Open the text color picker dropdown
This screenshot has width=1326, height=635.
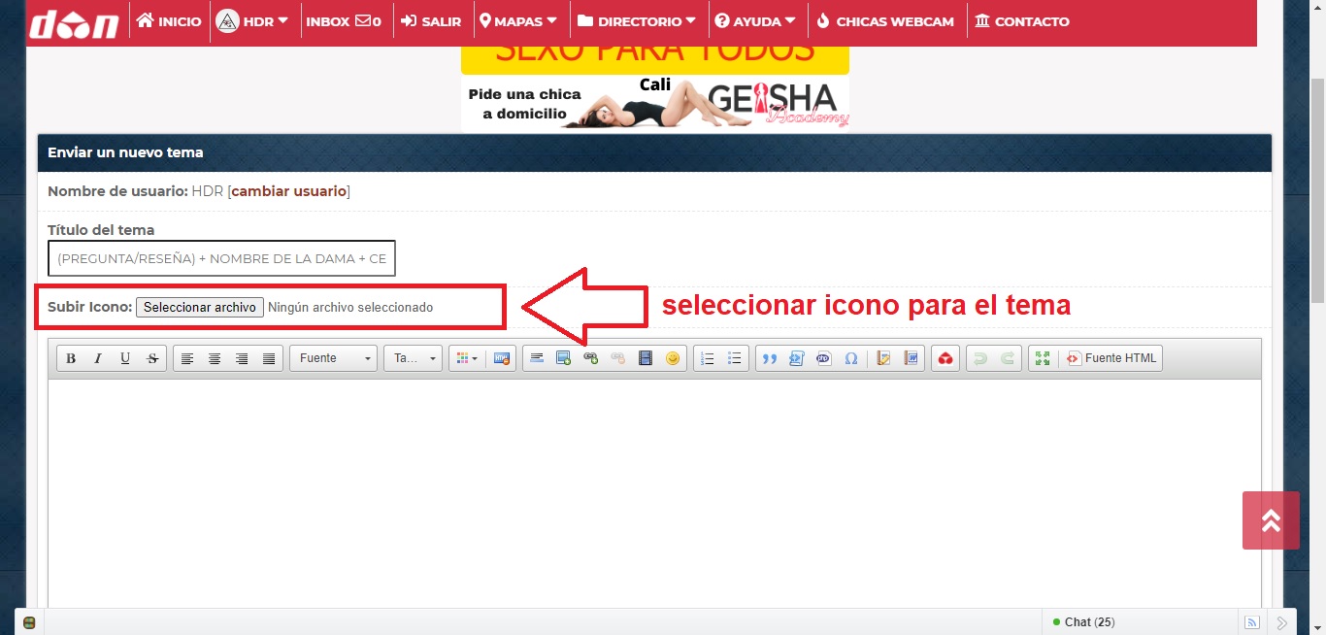coord(467,358)
